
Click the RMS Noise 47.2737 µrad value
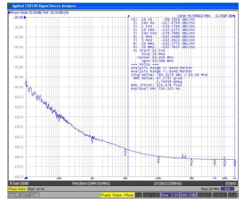pos(157,78)
